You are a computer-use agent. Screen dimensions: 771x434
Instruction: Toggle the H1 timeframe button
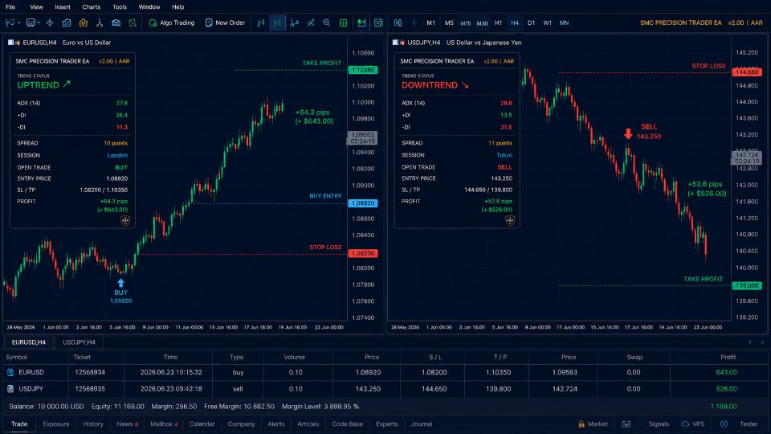click(x=498, y=23)
